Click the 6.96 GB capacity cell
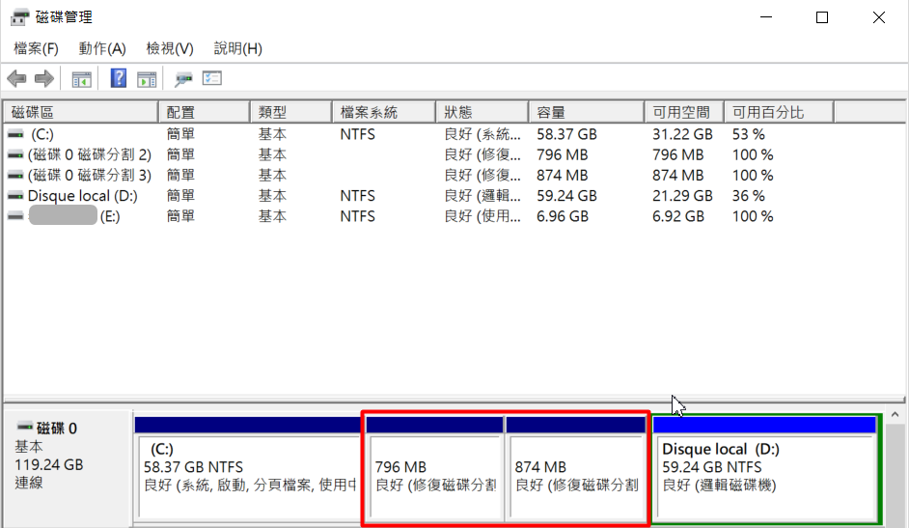The height and width of the screenshot is (528, 909). [563, 216]
